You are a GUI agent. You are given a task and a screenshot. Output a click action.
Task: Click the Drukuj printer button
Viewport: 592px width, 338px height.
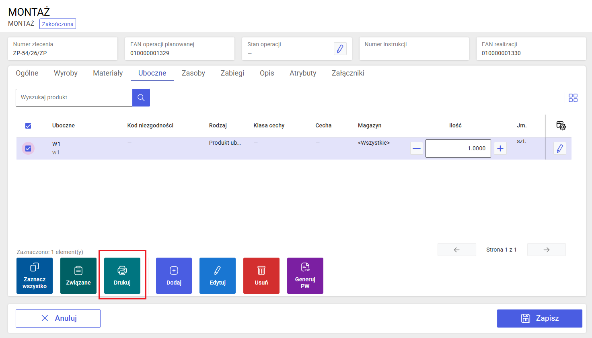[x=122, y=276]
